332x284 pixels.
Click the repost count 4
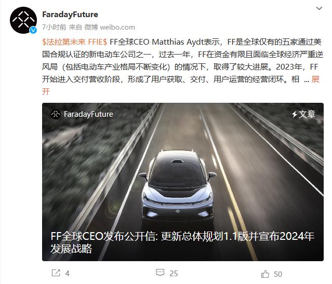point(68,274)
